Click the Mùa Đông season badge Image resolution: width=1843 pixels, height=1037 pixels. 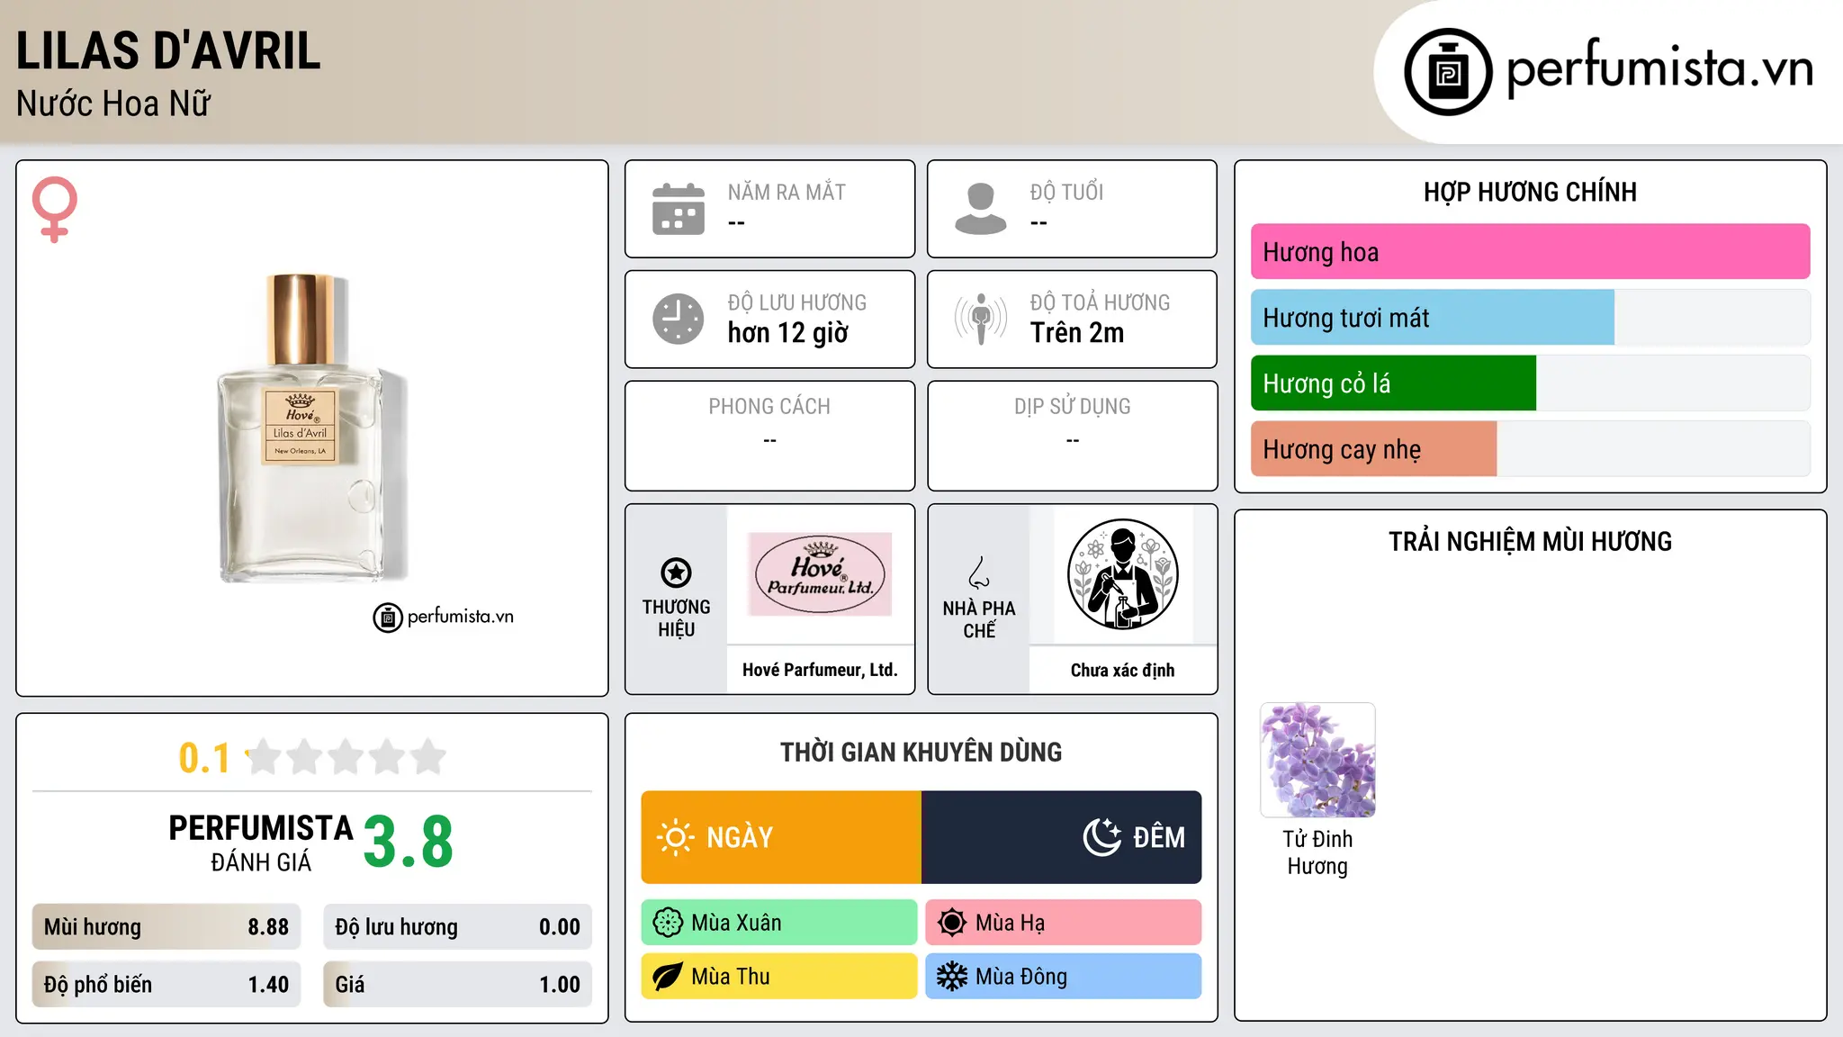[x=1064, y=977]
